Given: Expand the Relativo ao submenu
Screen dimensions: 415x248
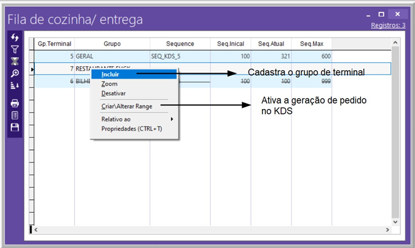Looking at the screenshot, I should click(x=116, y=119).
